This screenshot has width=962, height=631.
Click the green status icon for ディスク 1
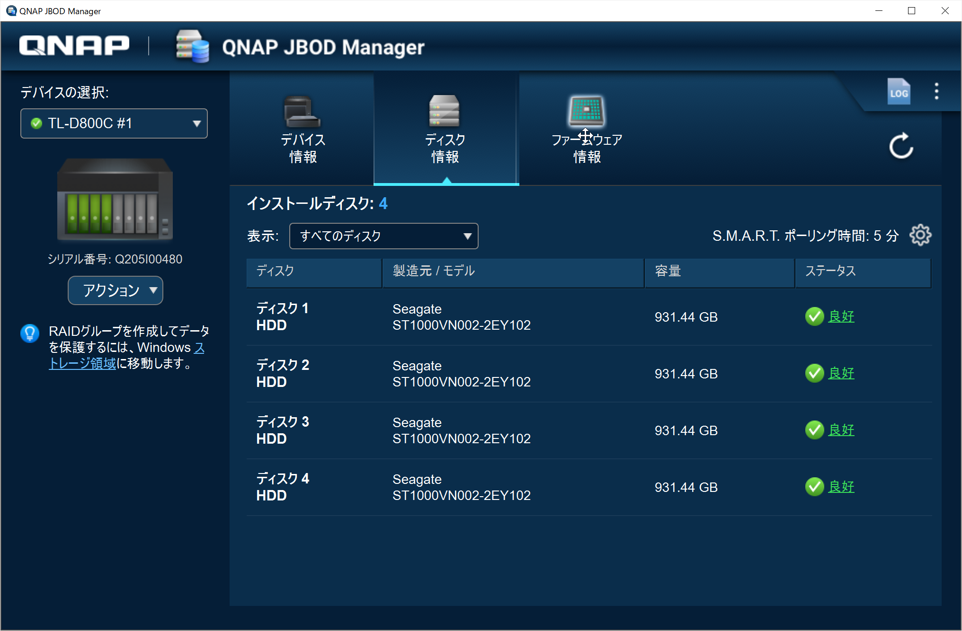[814, 317]
